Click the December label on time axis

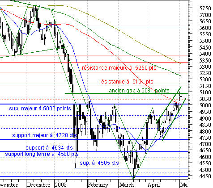[x=38, y=185]
